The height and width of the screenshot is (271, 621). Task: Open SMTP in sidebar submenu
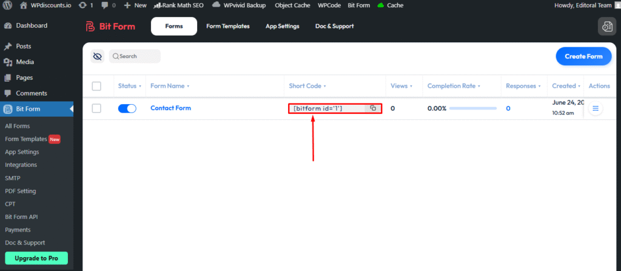click(13, 178)
